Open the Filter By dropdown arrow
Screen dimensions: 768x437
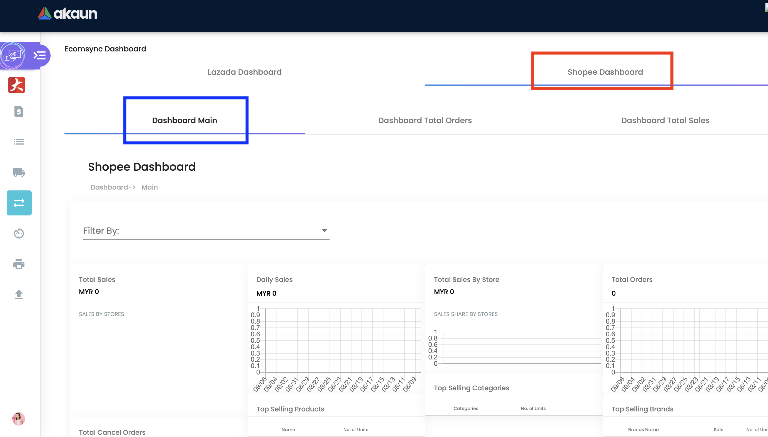(324, 230)
